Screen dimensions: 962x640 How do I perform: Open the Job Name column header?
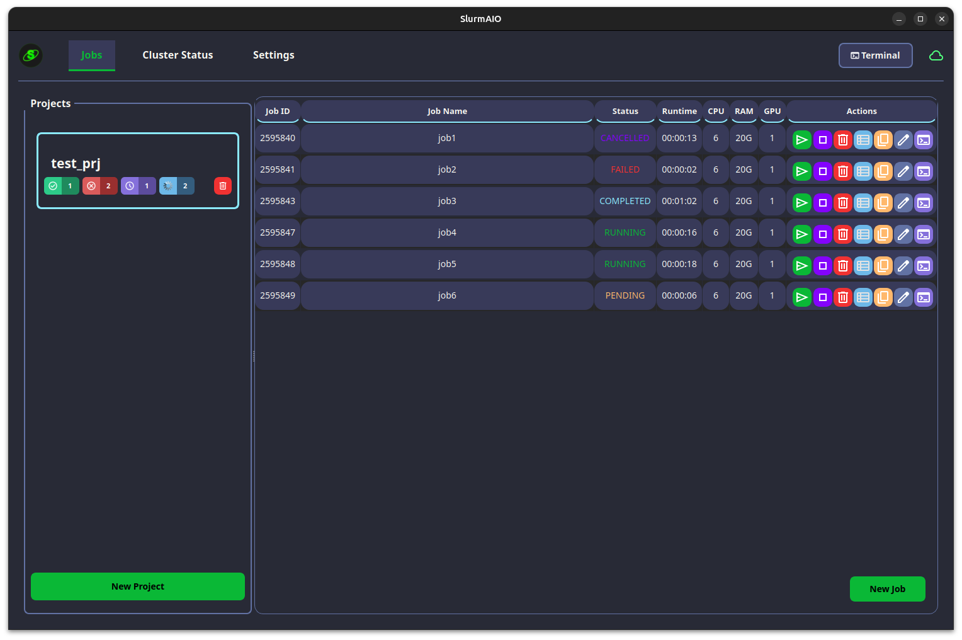447,111
